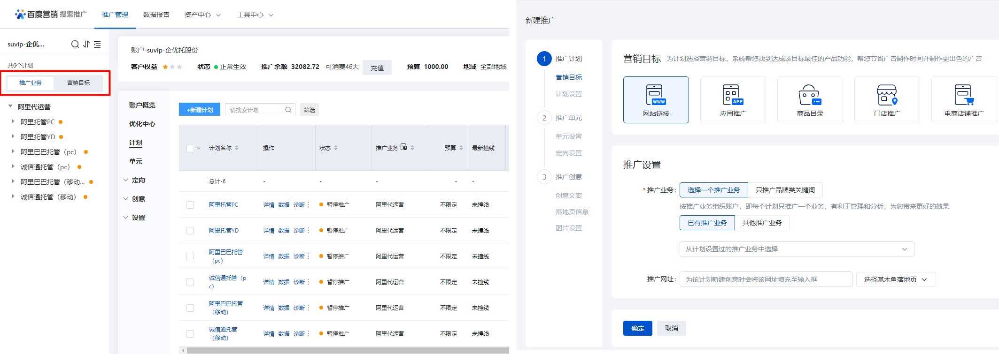Open 从计划设置过的推广业务中选择 dropdown
Image resolution: width=999 pixels, height=354 pixels.
(x=797, y=249)
